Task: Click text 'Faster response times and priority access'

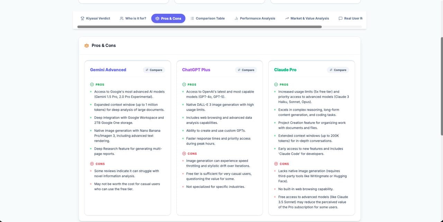Action: [218, 138]
